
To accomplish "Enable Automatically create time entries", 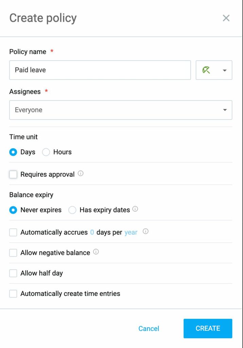I will tap(13, 294).
